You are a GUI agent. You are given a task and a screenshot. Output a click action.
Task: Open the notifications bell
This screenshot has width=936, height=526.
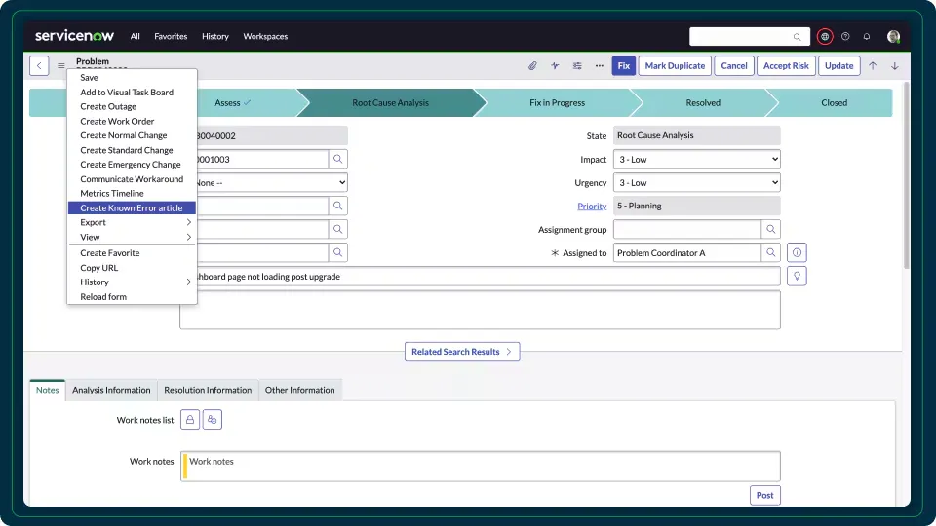867,36
